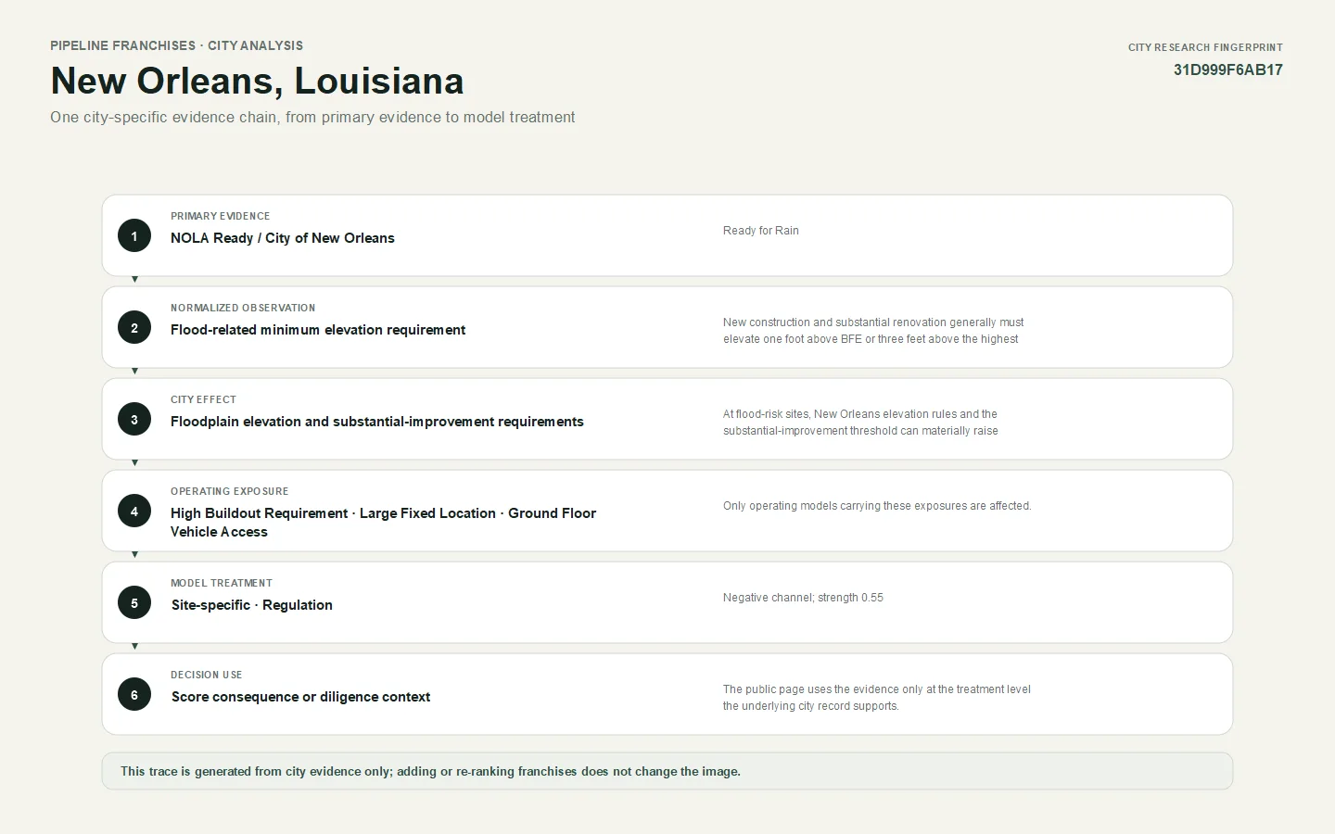Click the step 3 number badge
The width and height of the screenshot is (1335, 834).
pos(134,419)
